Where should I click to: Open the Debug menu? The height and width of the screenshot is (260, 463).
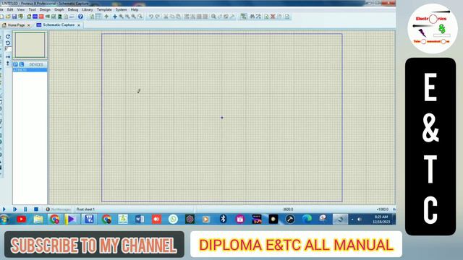click(x=73, y=9)
